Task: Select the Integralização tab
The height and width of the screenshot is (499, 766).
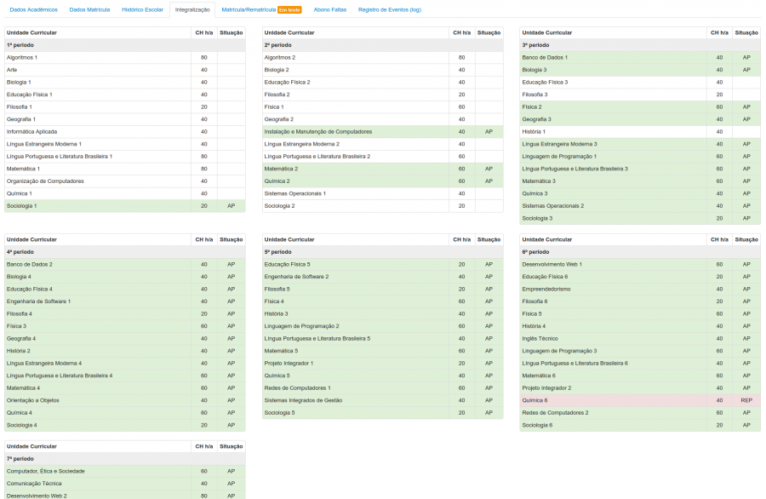Action: (x=192, y=9)
